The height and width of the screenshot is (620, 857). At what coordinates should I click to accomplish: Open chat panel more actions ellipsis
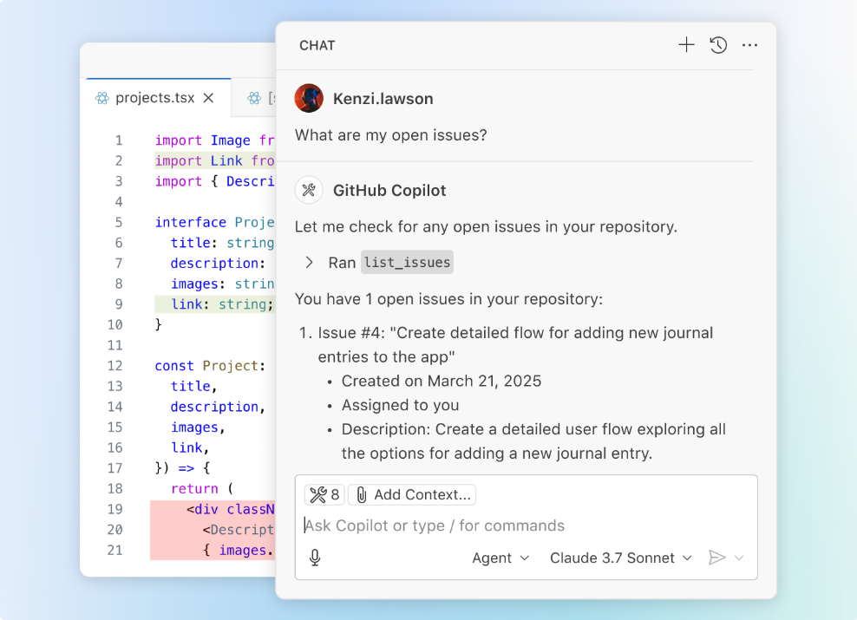(x=749, y=45)
